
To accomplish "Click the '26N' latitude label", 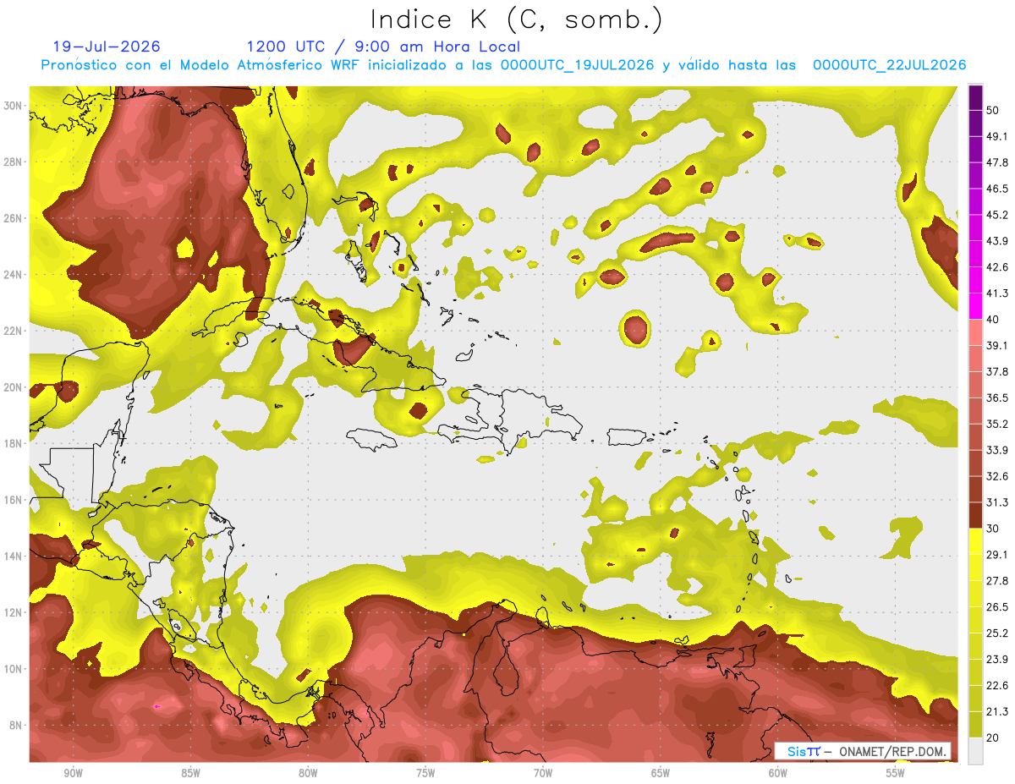I will (14, 218).
